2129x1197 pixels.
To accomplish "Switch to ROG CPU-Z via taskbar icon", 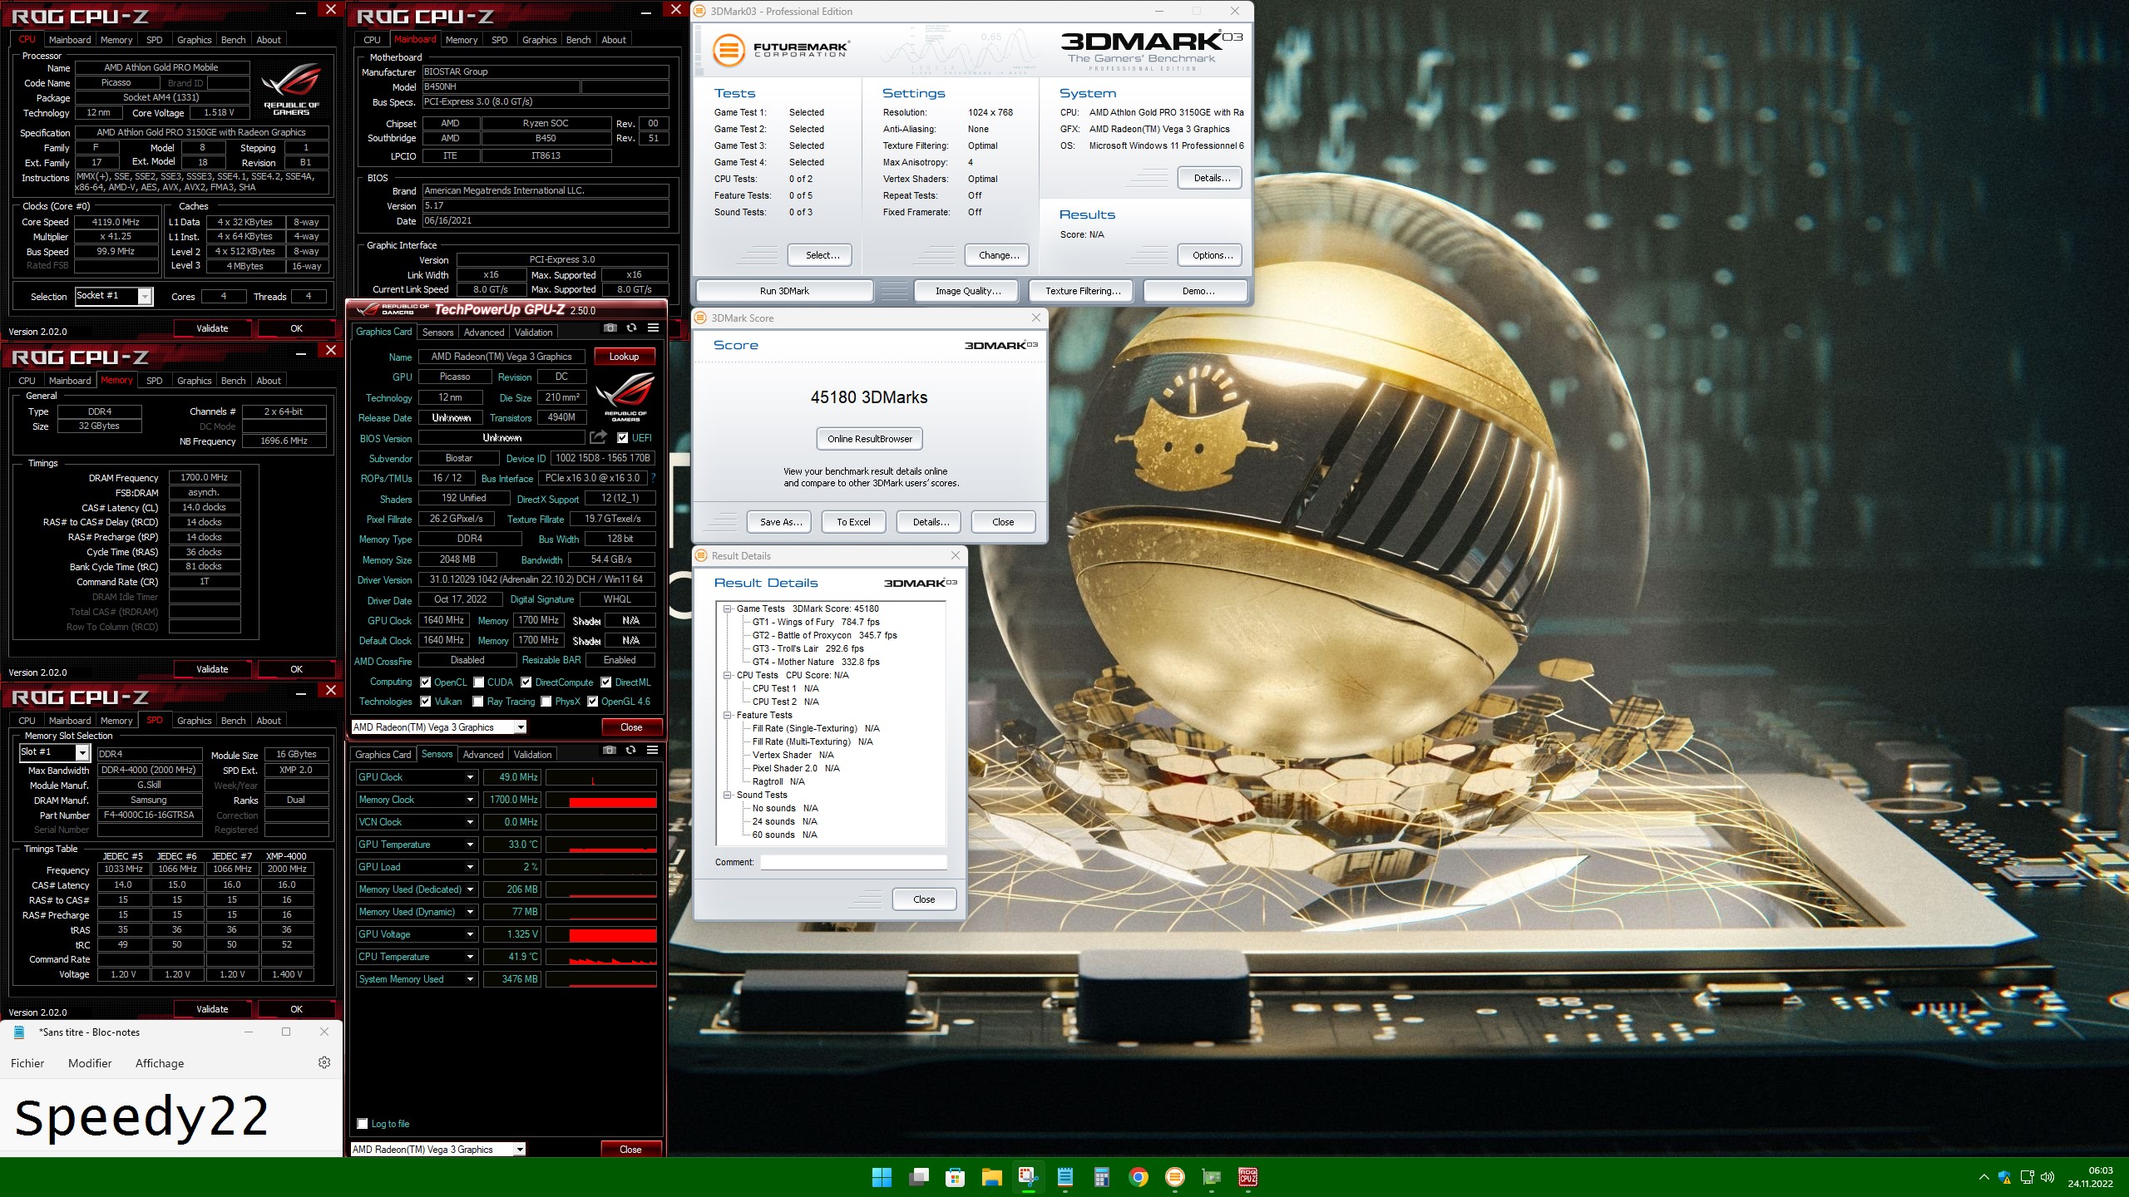I will pyautogui.click(x=1247, y=1177).
